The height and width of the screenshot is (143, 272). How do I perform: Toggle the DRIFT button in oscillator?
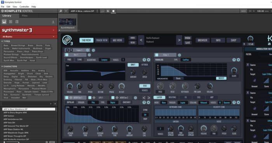(133, 65)
